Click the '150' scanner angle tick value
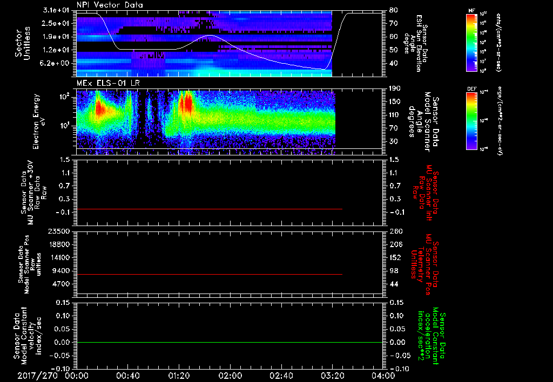 395,101
